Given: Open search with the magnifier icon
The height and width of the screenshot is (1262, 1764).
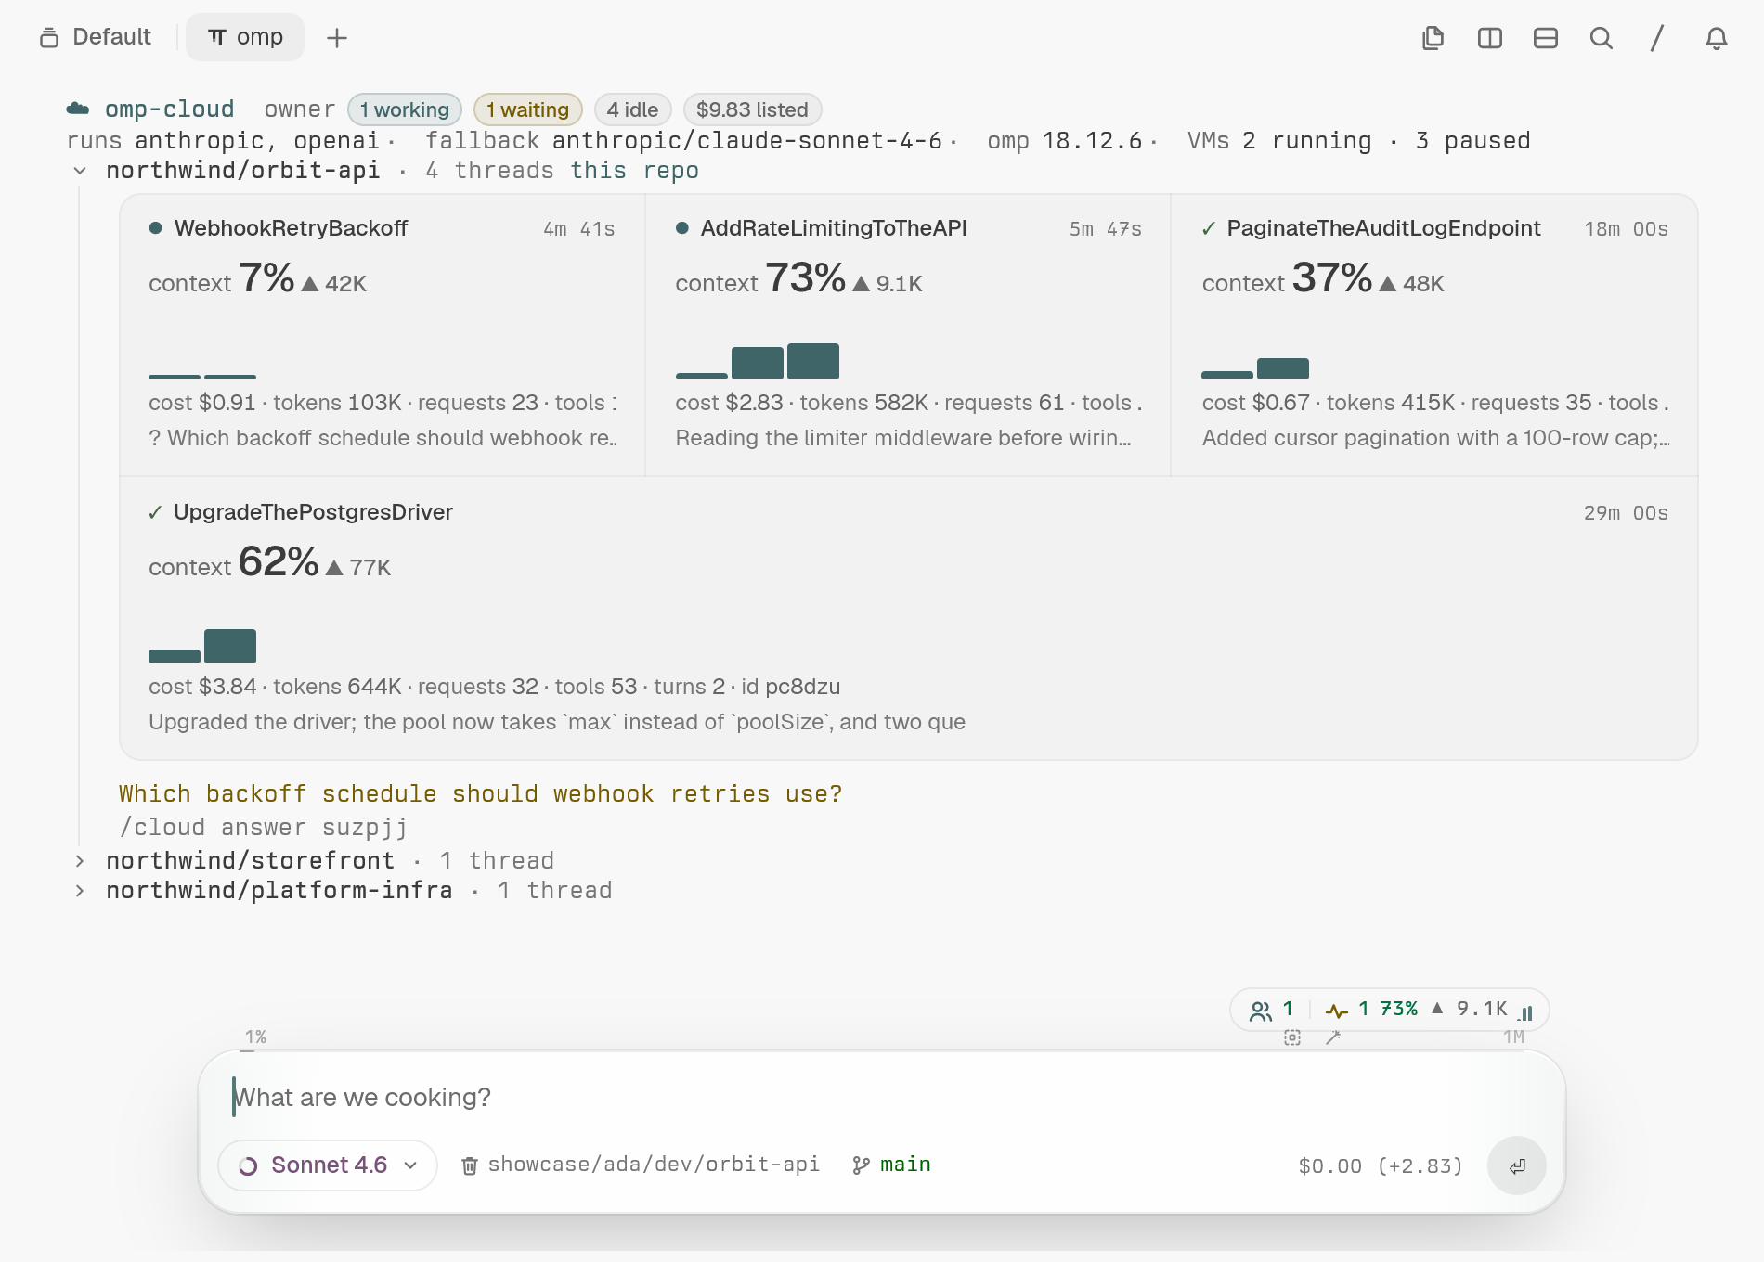Looking at the screenshot, I should click(1602, 38).
